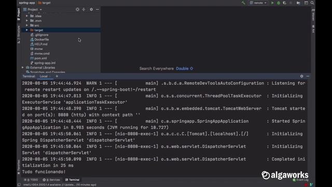332x187 pixels.
Task: Open the Favorites side tab
Action: click(x=19, y=167)
